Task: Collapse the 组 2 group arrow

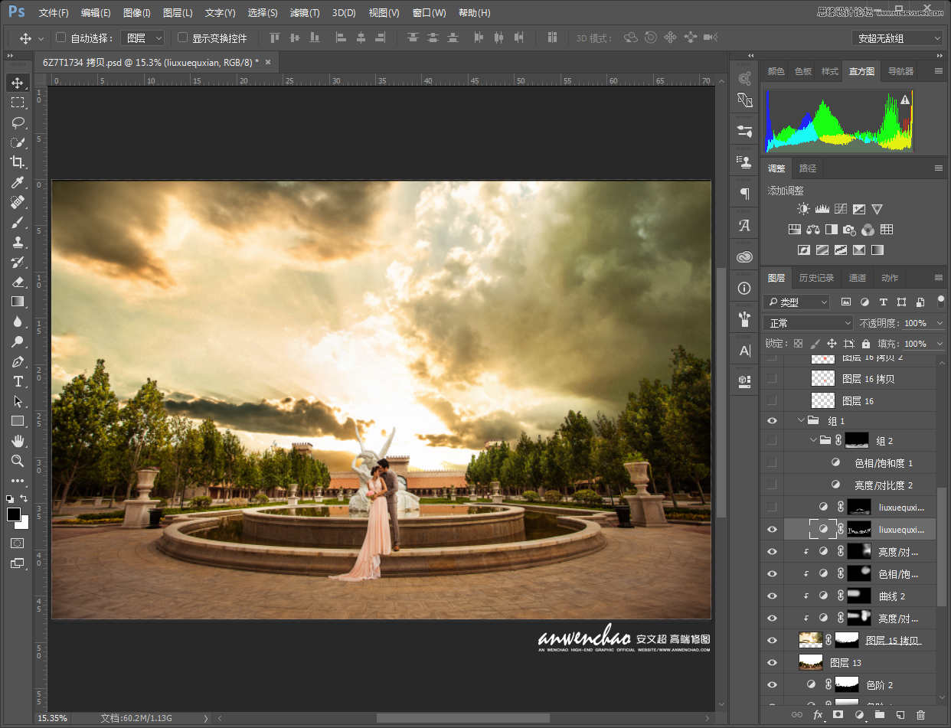Action: (x=813, y=440)
